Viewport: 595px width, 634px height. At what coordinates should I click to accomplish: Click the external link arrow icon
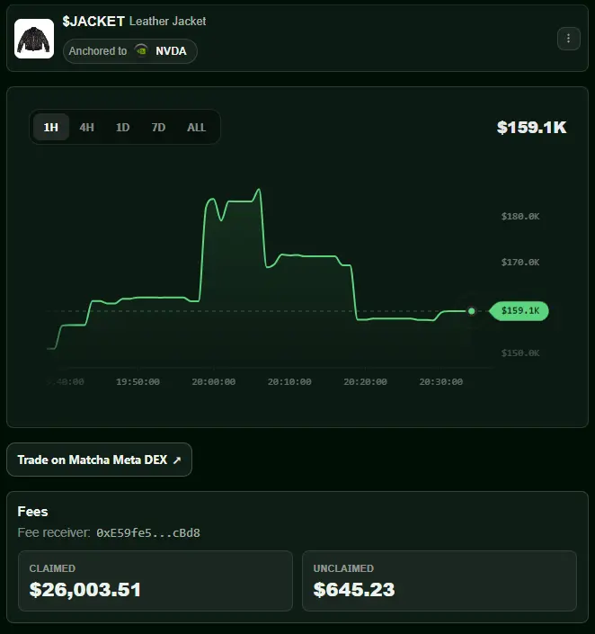tap(177, 460)
